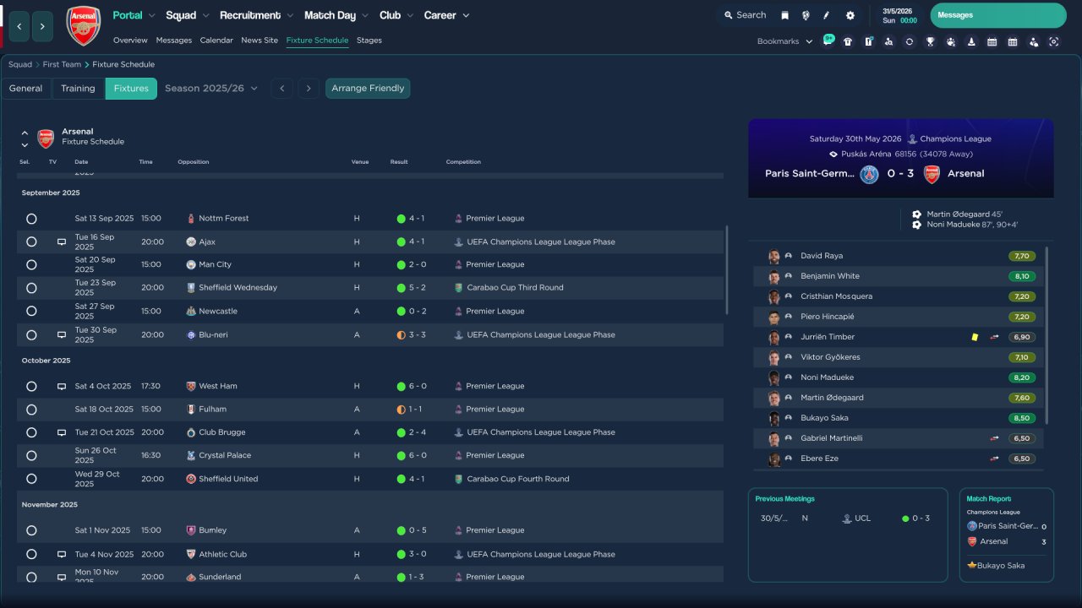The image size is (1082, 608).
Task: Click the bookmark icon beside Search
Action: pyautogui.click(x=784, y=15)
